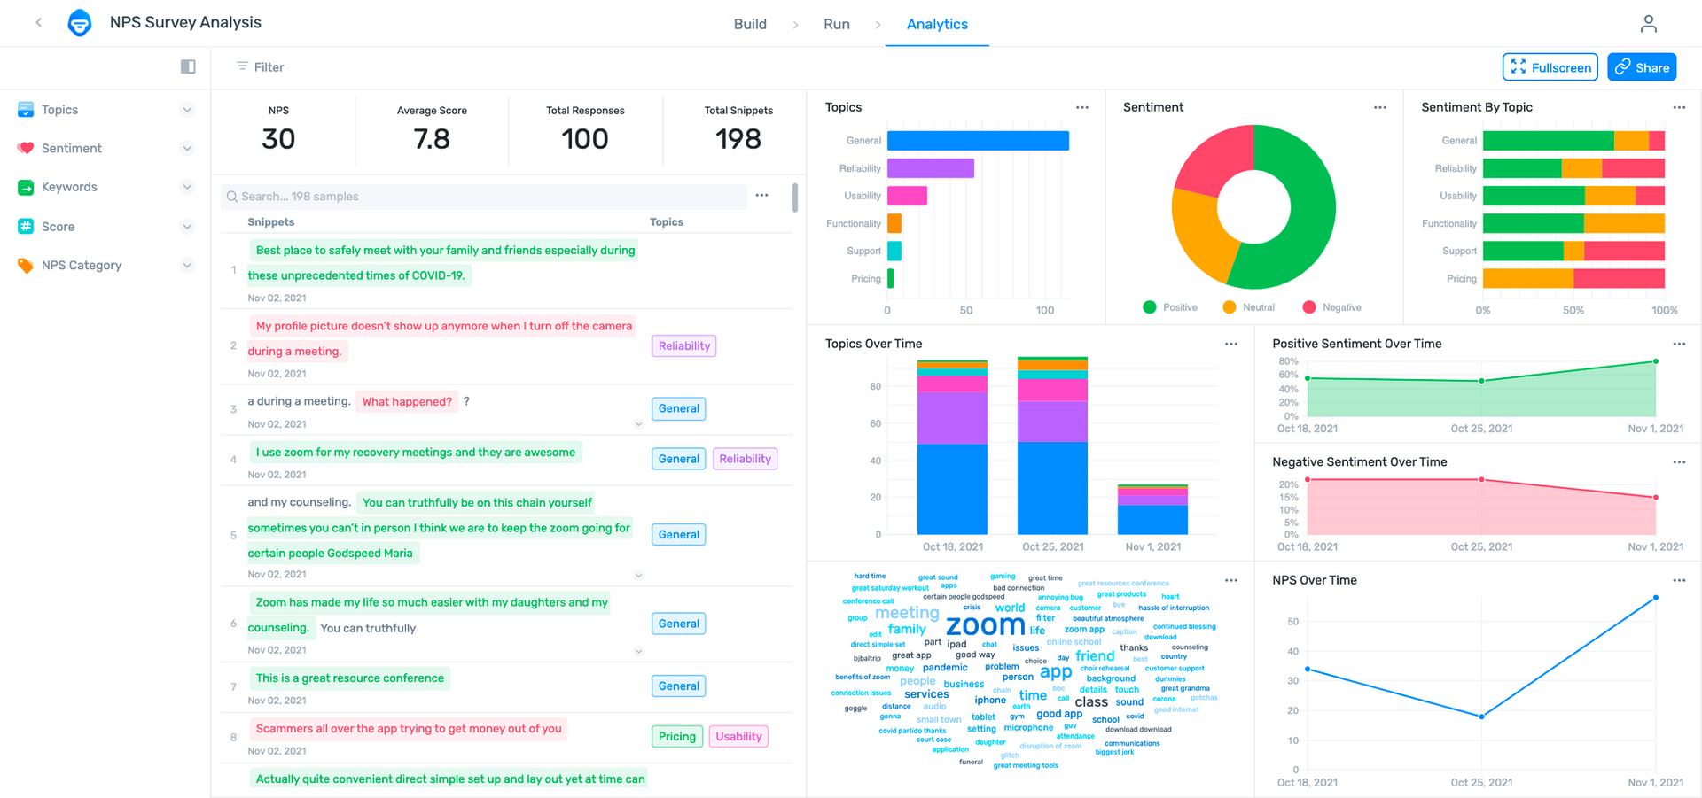The height and width of the screenshot is (798, 1702).
Task: Expand snippet 3 with the chevron
Action: (638, 423)
